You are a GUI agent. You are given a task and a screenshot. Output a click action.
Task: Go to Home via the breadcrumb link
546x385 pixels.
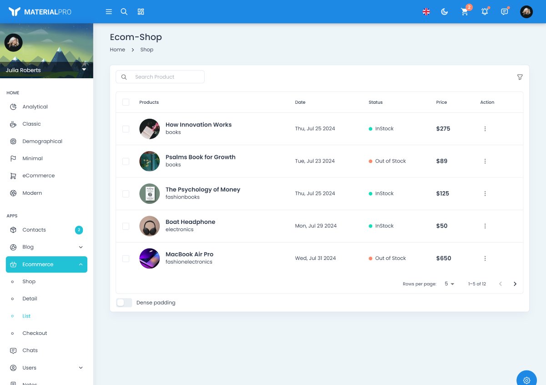tap(117, 49)
